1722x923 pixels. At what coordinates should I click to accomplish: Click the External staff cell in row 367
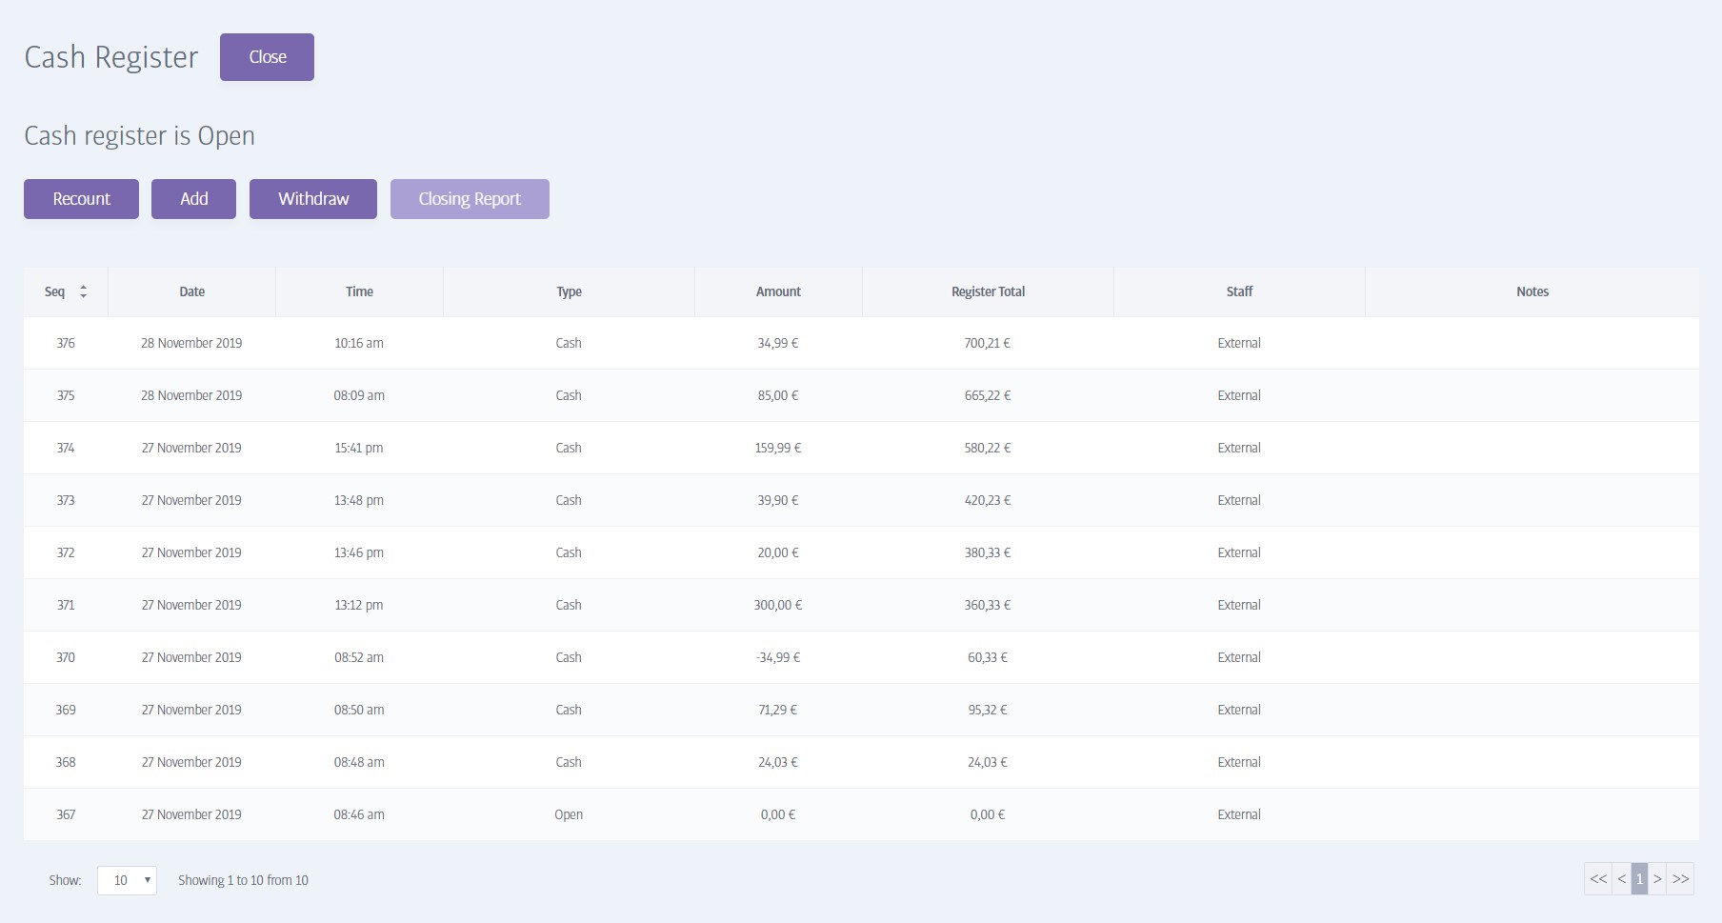(1239, 814)
